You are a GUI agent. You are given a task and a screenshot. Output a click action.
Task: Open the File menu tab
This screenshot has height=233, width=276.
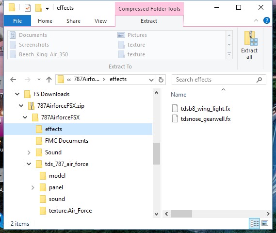click(x=17, y=21)
